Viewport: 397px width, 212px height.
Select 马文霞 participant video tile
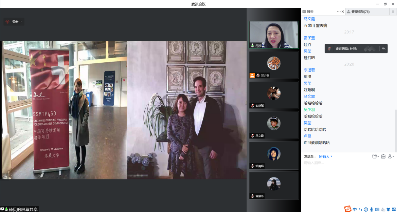tap(274, 126)
